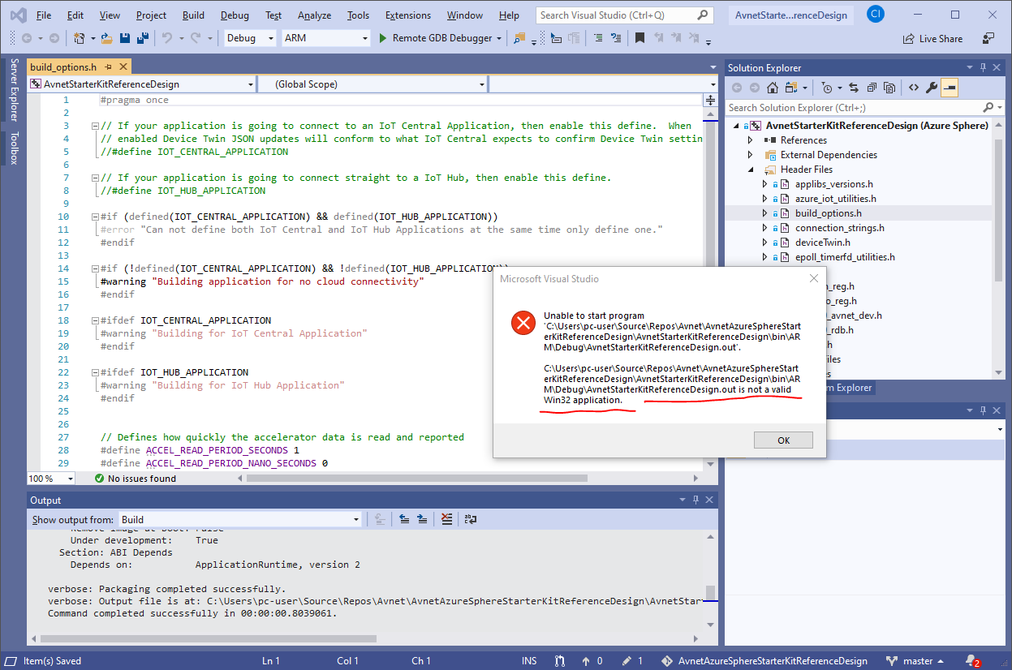
Task: Switch to the build_options.h editor tab
Action: click(63, 67)
